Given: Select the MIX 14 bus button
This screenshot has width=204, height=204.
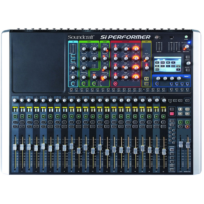Looking at the screenshot, I should pos(140,89).
